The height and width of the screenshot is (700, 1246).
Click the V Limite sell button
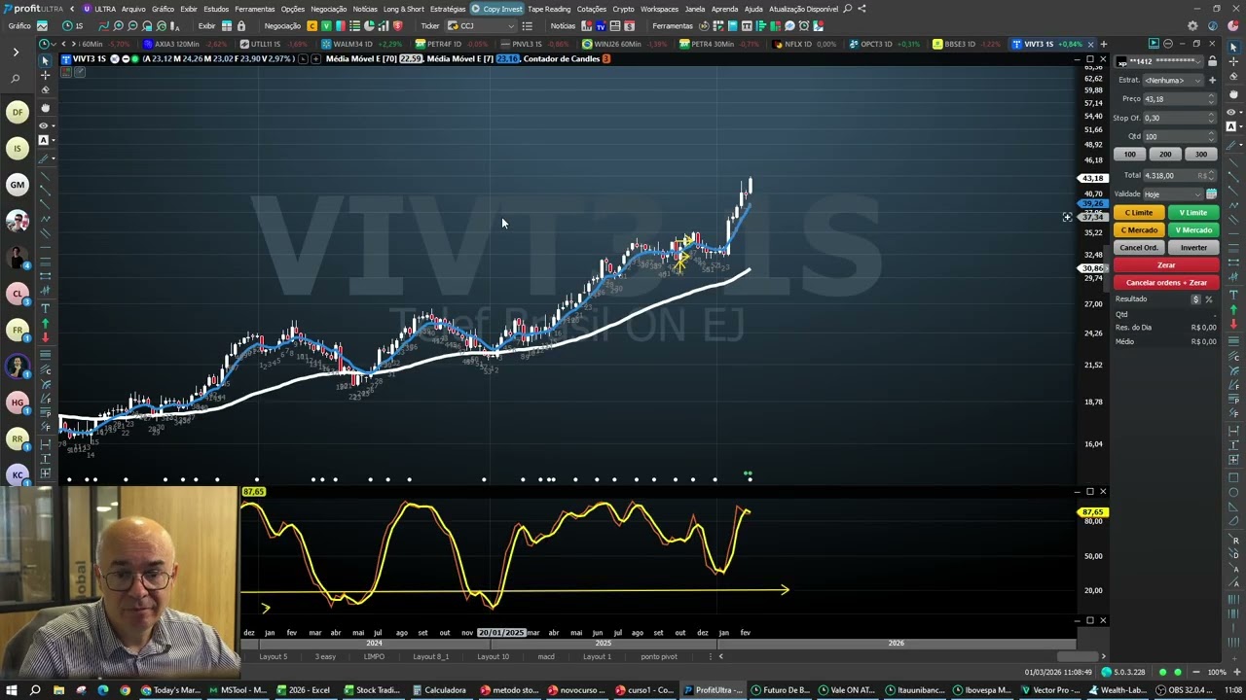pyautogui.click(x=1193, y=213)
